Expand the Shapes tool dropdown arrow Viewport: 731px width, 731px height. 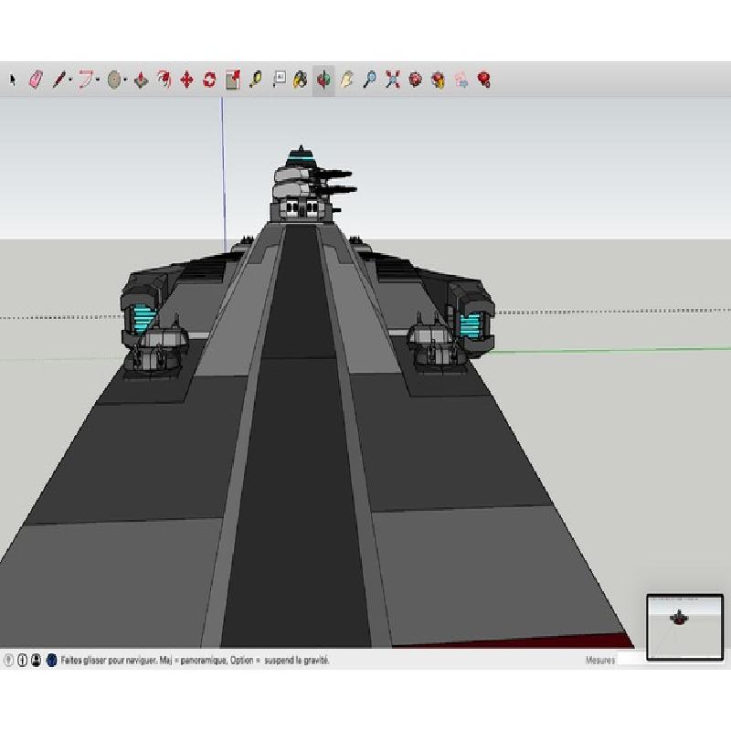coord(126,81)
